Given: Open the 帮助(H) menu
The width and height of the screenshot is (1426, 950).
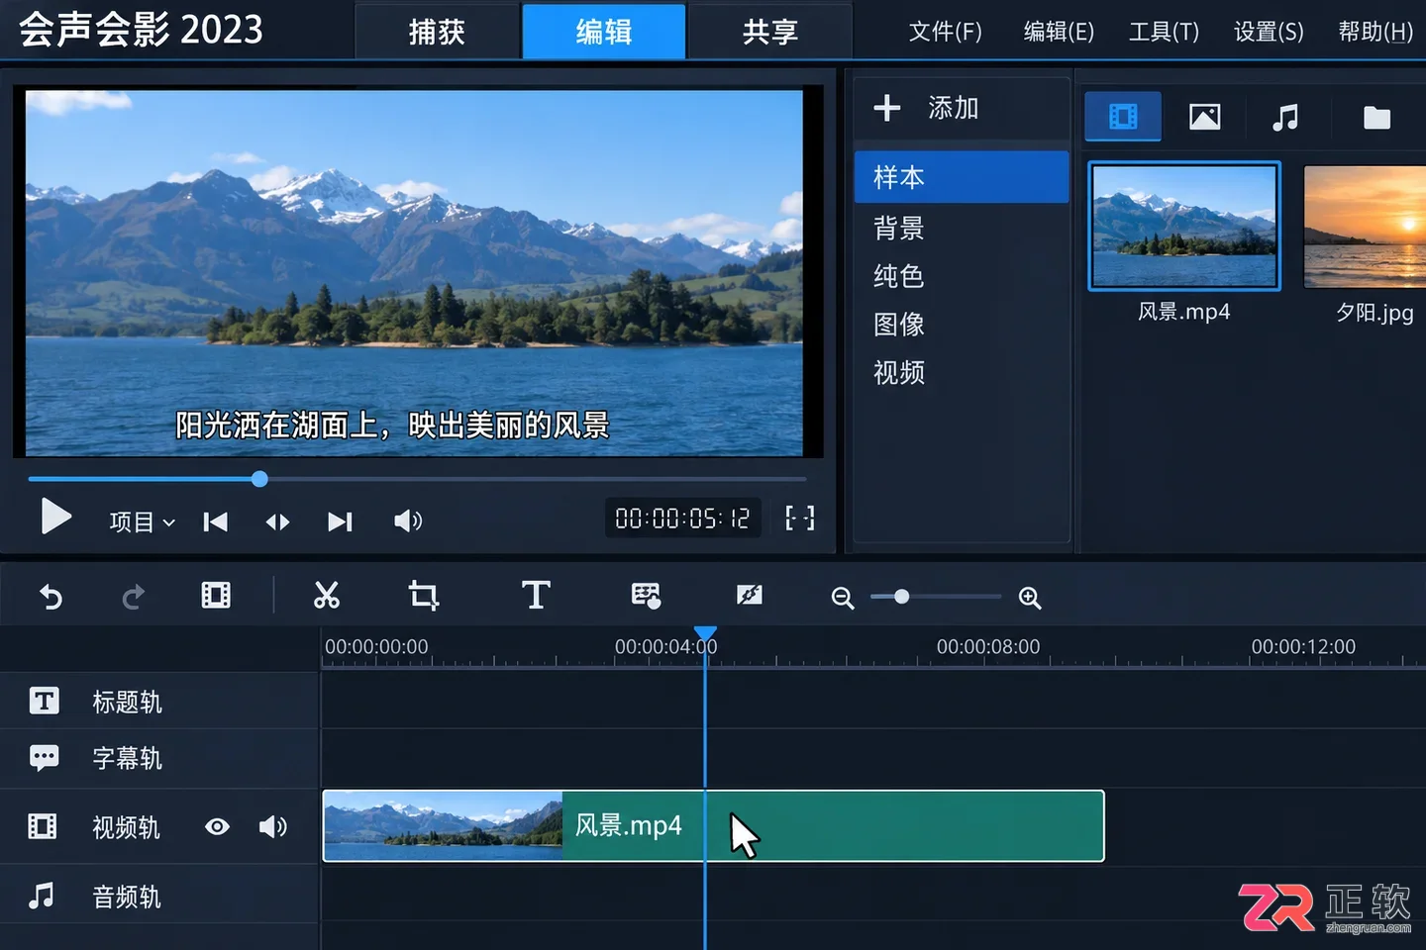Looking at the screenshot, I should (x=1375, y=32).
